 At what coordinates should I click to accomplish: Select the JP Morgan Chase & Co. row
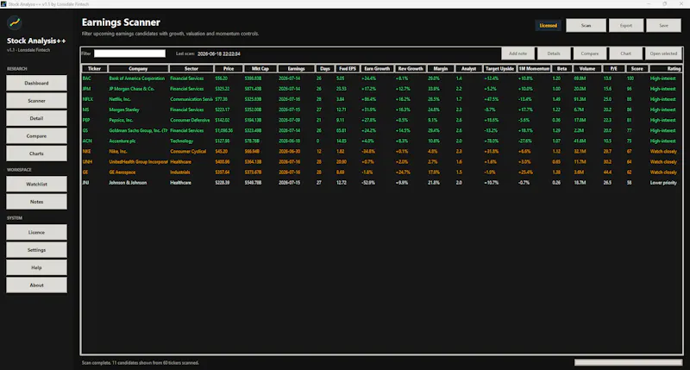[382, 89]
